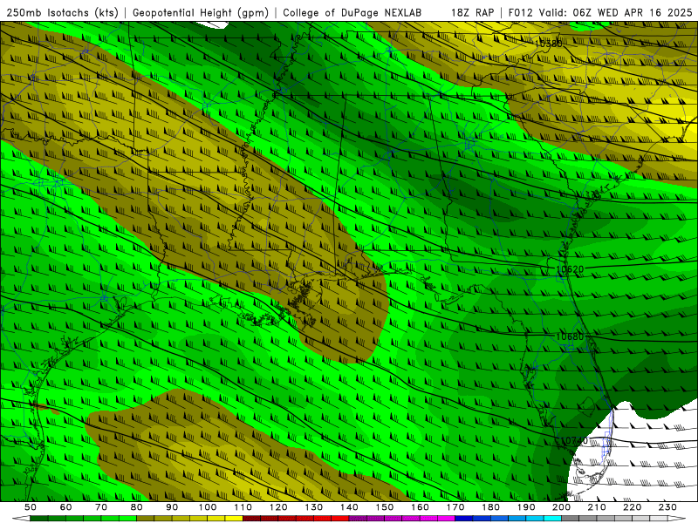Viewport: 698px width, 523px height.
Task: Click the dark green swatch above 50 kts
Action: [x=39, y=519]
